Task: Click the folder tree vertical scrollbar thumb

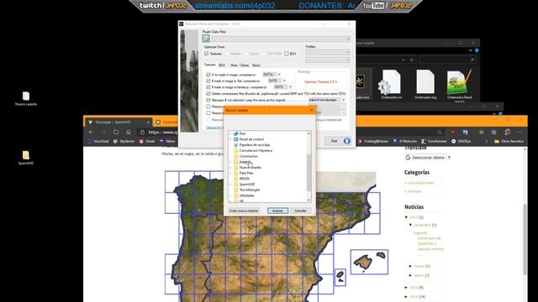Action: tap(309, 173)
